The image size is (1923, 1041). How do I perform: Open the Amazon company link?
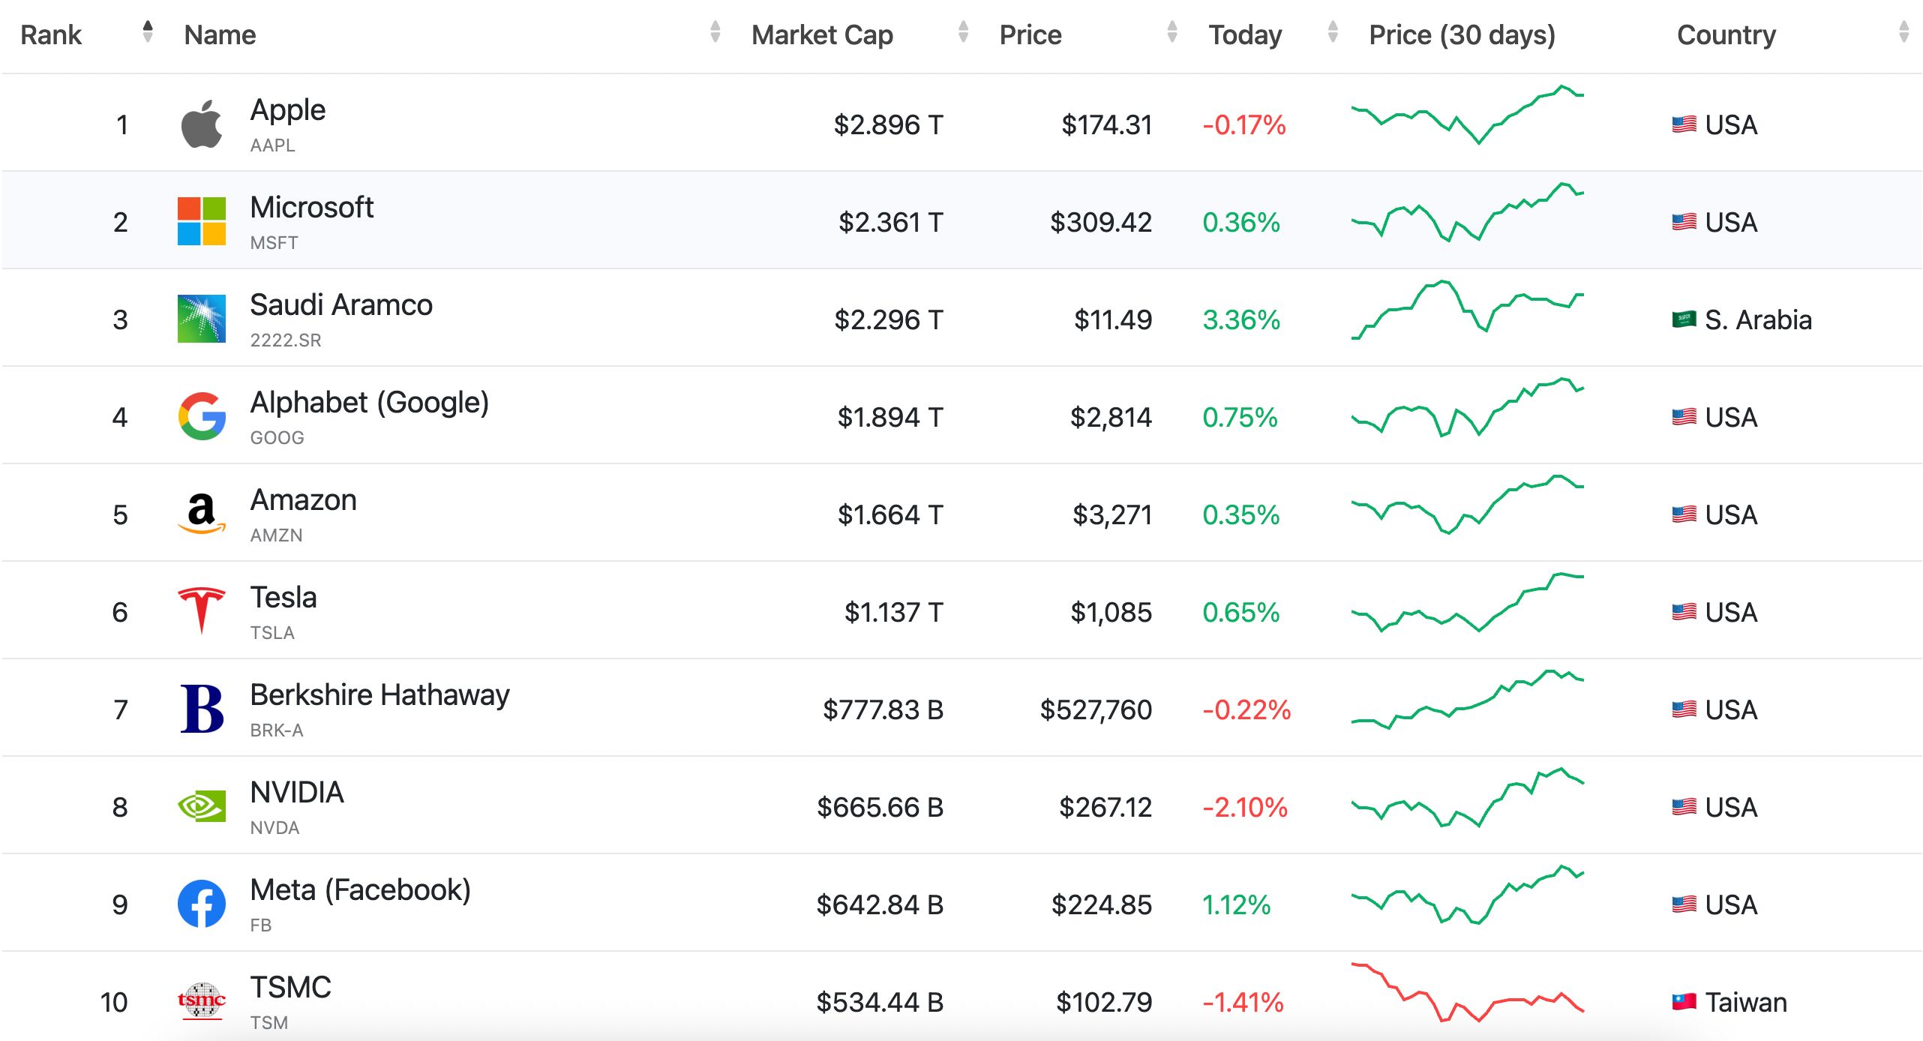coord(303,499)
